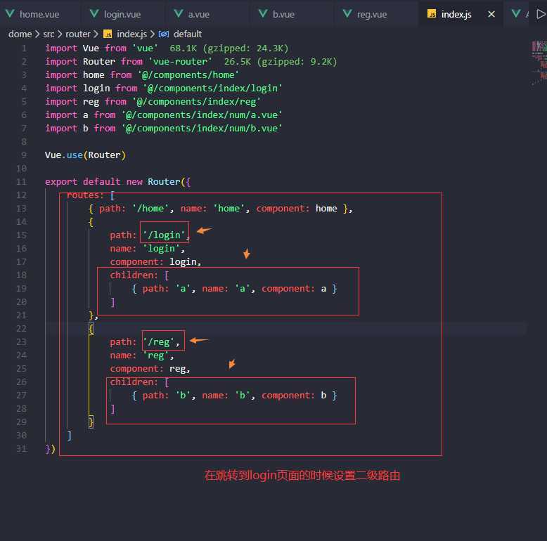
Task: Switch to the home.vue tab
Action: pos(39,14)
